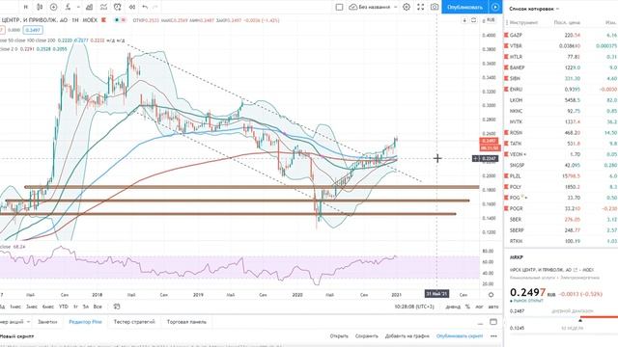618x347 pixels.
Task: Take a chart snapshot with the camera icon
Action: tap(435, 7)
